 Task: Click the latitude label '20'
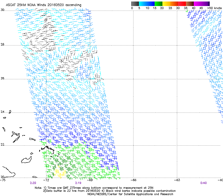tap(2, 177)
